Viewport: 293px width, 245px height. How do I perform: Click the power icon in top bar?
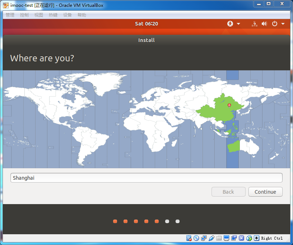tap(274, 24)
